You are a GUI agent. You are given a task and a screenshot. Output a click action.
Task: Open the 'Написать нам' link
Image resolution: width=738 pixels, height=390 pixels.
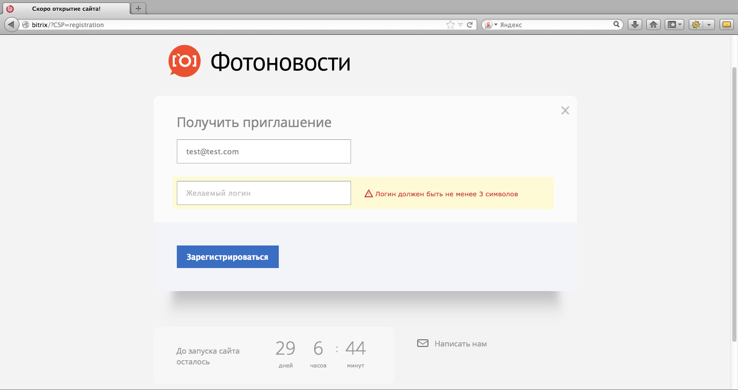(x=460, y=344)
